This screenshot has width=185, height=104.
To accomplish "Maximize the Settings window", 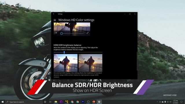I will coord(130,14).
